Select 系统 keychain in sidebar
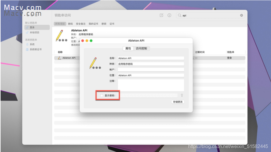This screenshot has height=152, width=271. point(37,44)
